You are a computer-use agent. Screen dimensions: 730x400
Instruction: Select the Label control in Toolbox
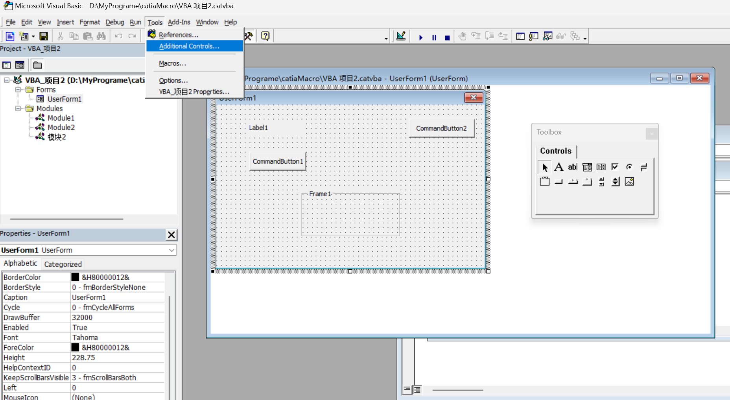click(x=559, y=167)
